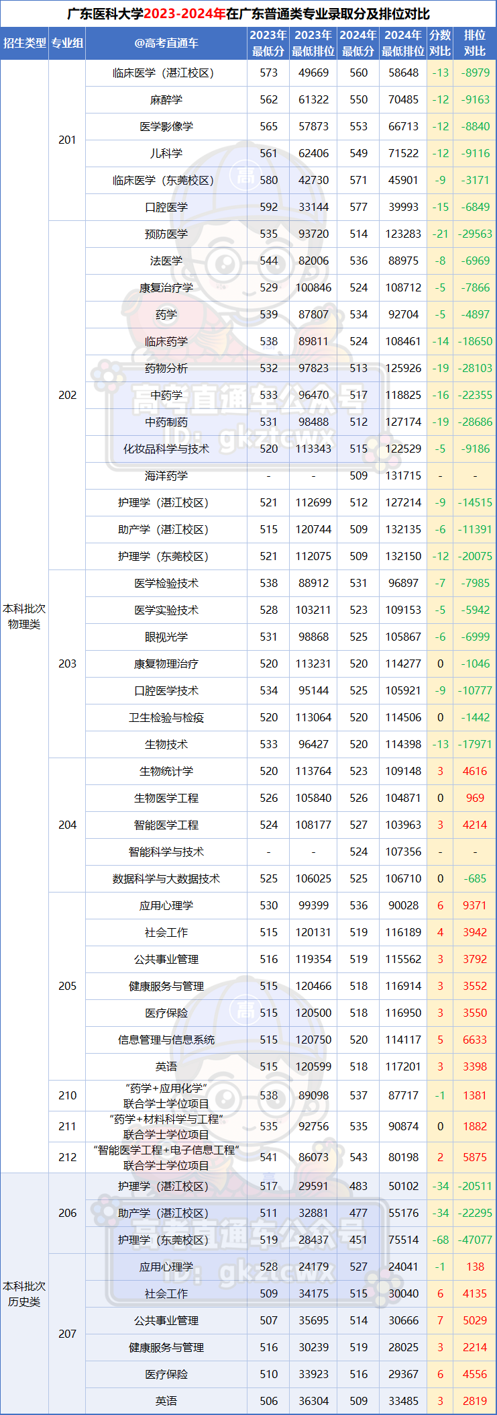This screenshot has width=497, height=1415.
Task: Click the table title 广东医科大学2023-2024年
Action: click(x=146, y=14)
